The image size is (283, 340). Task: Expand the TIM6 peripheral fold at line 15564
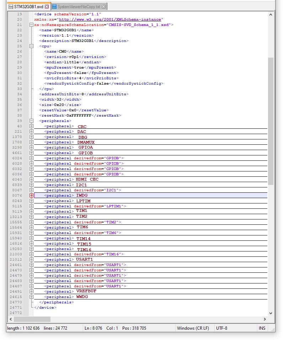pyautogui.click(x=31, y=228)
